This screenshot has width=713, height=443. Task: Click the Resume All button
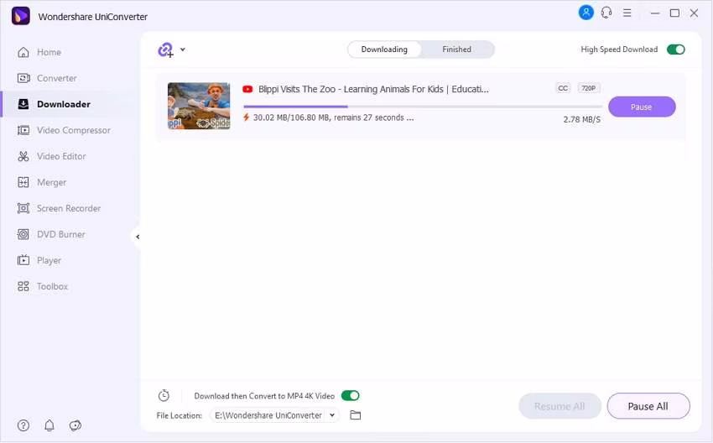point(559,406)
